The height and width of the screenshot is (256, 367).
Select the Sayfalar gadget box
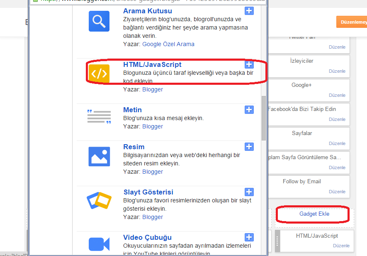[309, 138]
